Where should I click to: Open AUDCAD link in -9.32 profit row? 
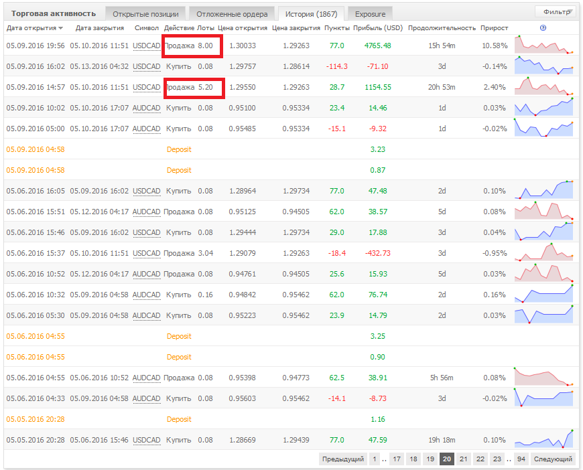point(147,129)
